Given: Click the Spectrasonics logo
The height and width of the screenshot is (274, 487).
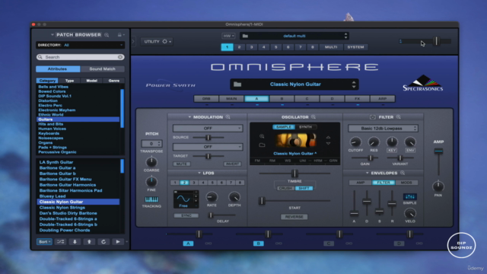Looking at the screenshot, I should (x=423, y=83).
